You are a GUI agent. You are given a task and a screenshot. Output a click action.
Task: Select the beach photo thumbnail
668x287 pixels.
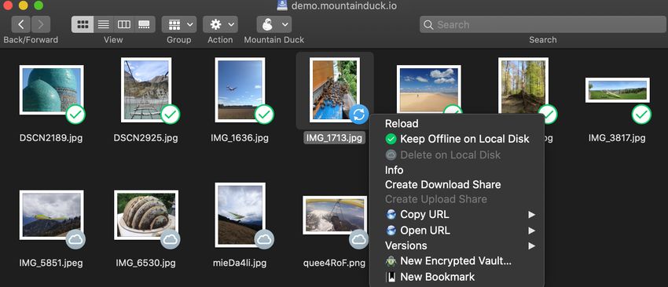[428, 89]
